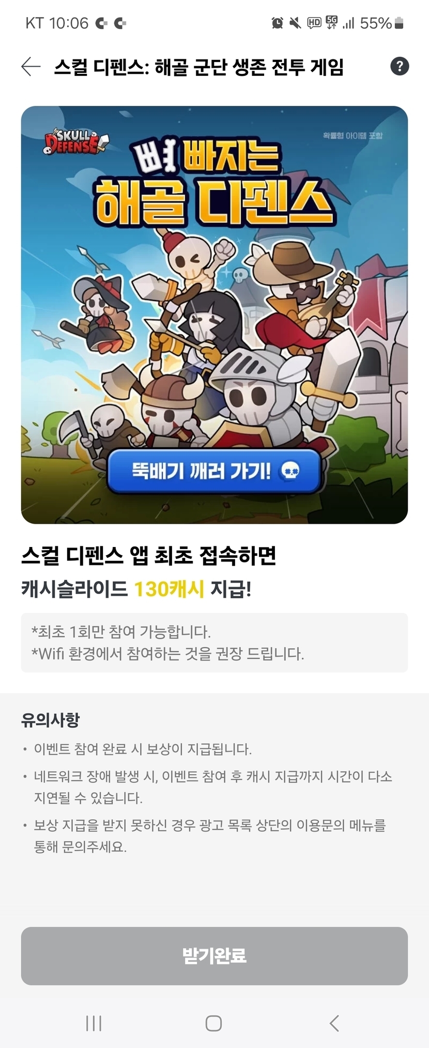
Task: Tap the Android back navigation chevron
Action: [334, 1023]
